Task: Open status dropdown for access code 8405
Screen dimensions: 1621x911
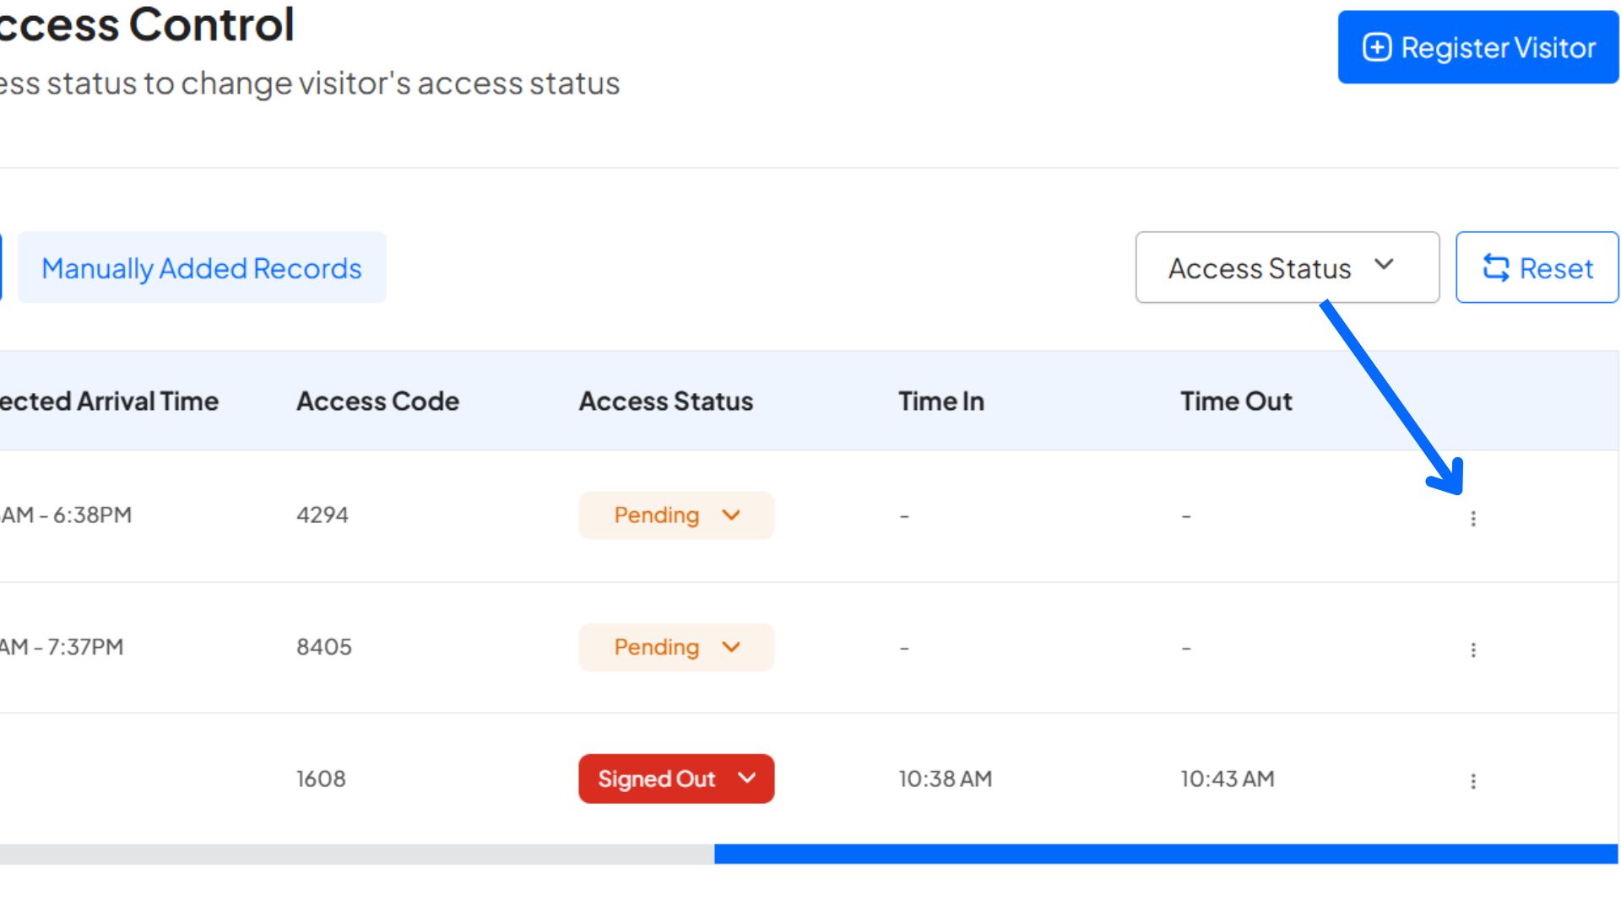Action: [x=675, y=647]
